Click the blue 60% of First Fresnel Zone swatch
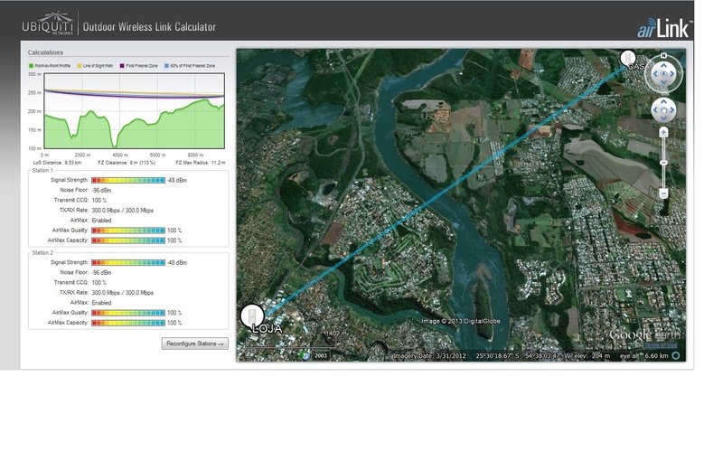The image size is (723, 452). click(x=166, y=66)
